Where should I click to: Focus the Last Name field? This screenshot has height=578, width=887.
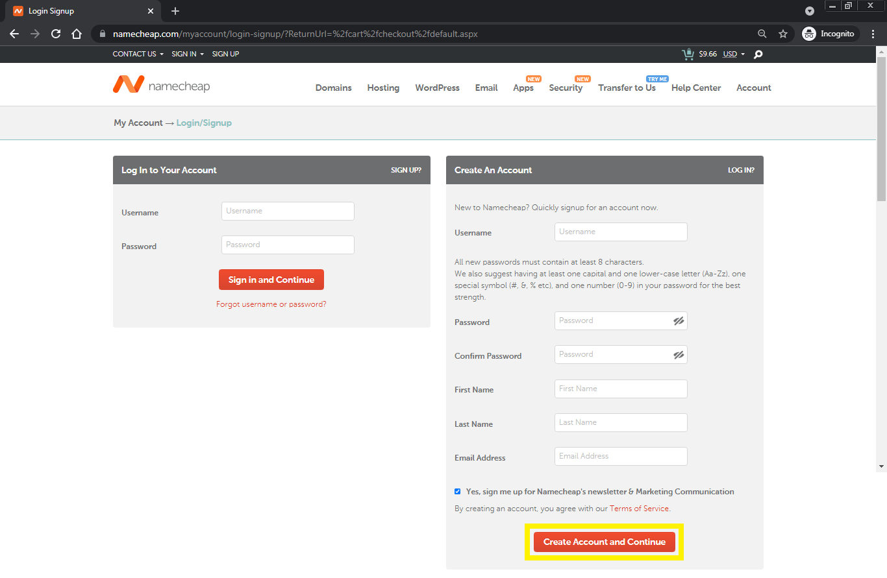pyautogui.click(x=621, y=422)
